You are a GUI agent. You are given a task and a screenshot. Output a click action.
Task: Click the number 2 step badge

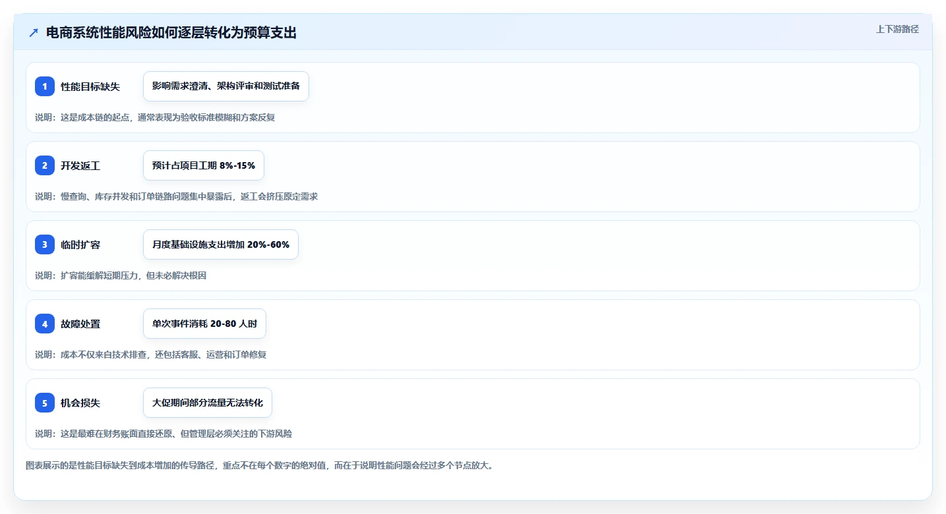pyautogui.click(x=45, y=165)
